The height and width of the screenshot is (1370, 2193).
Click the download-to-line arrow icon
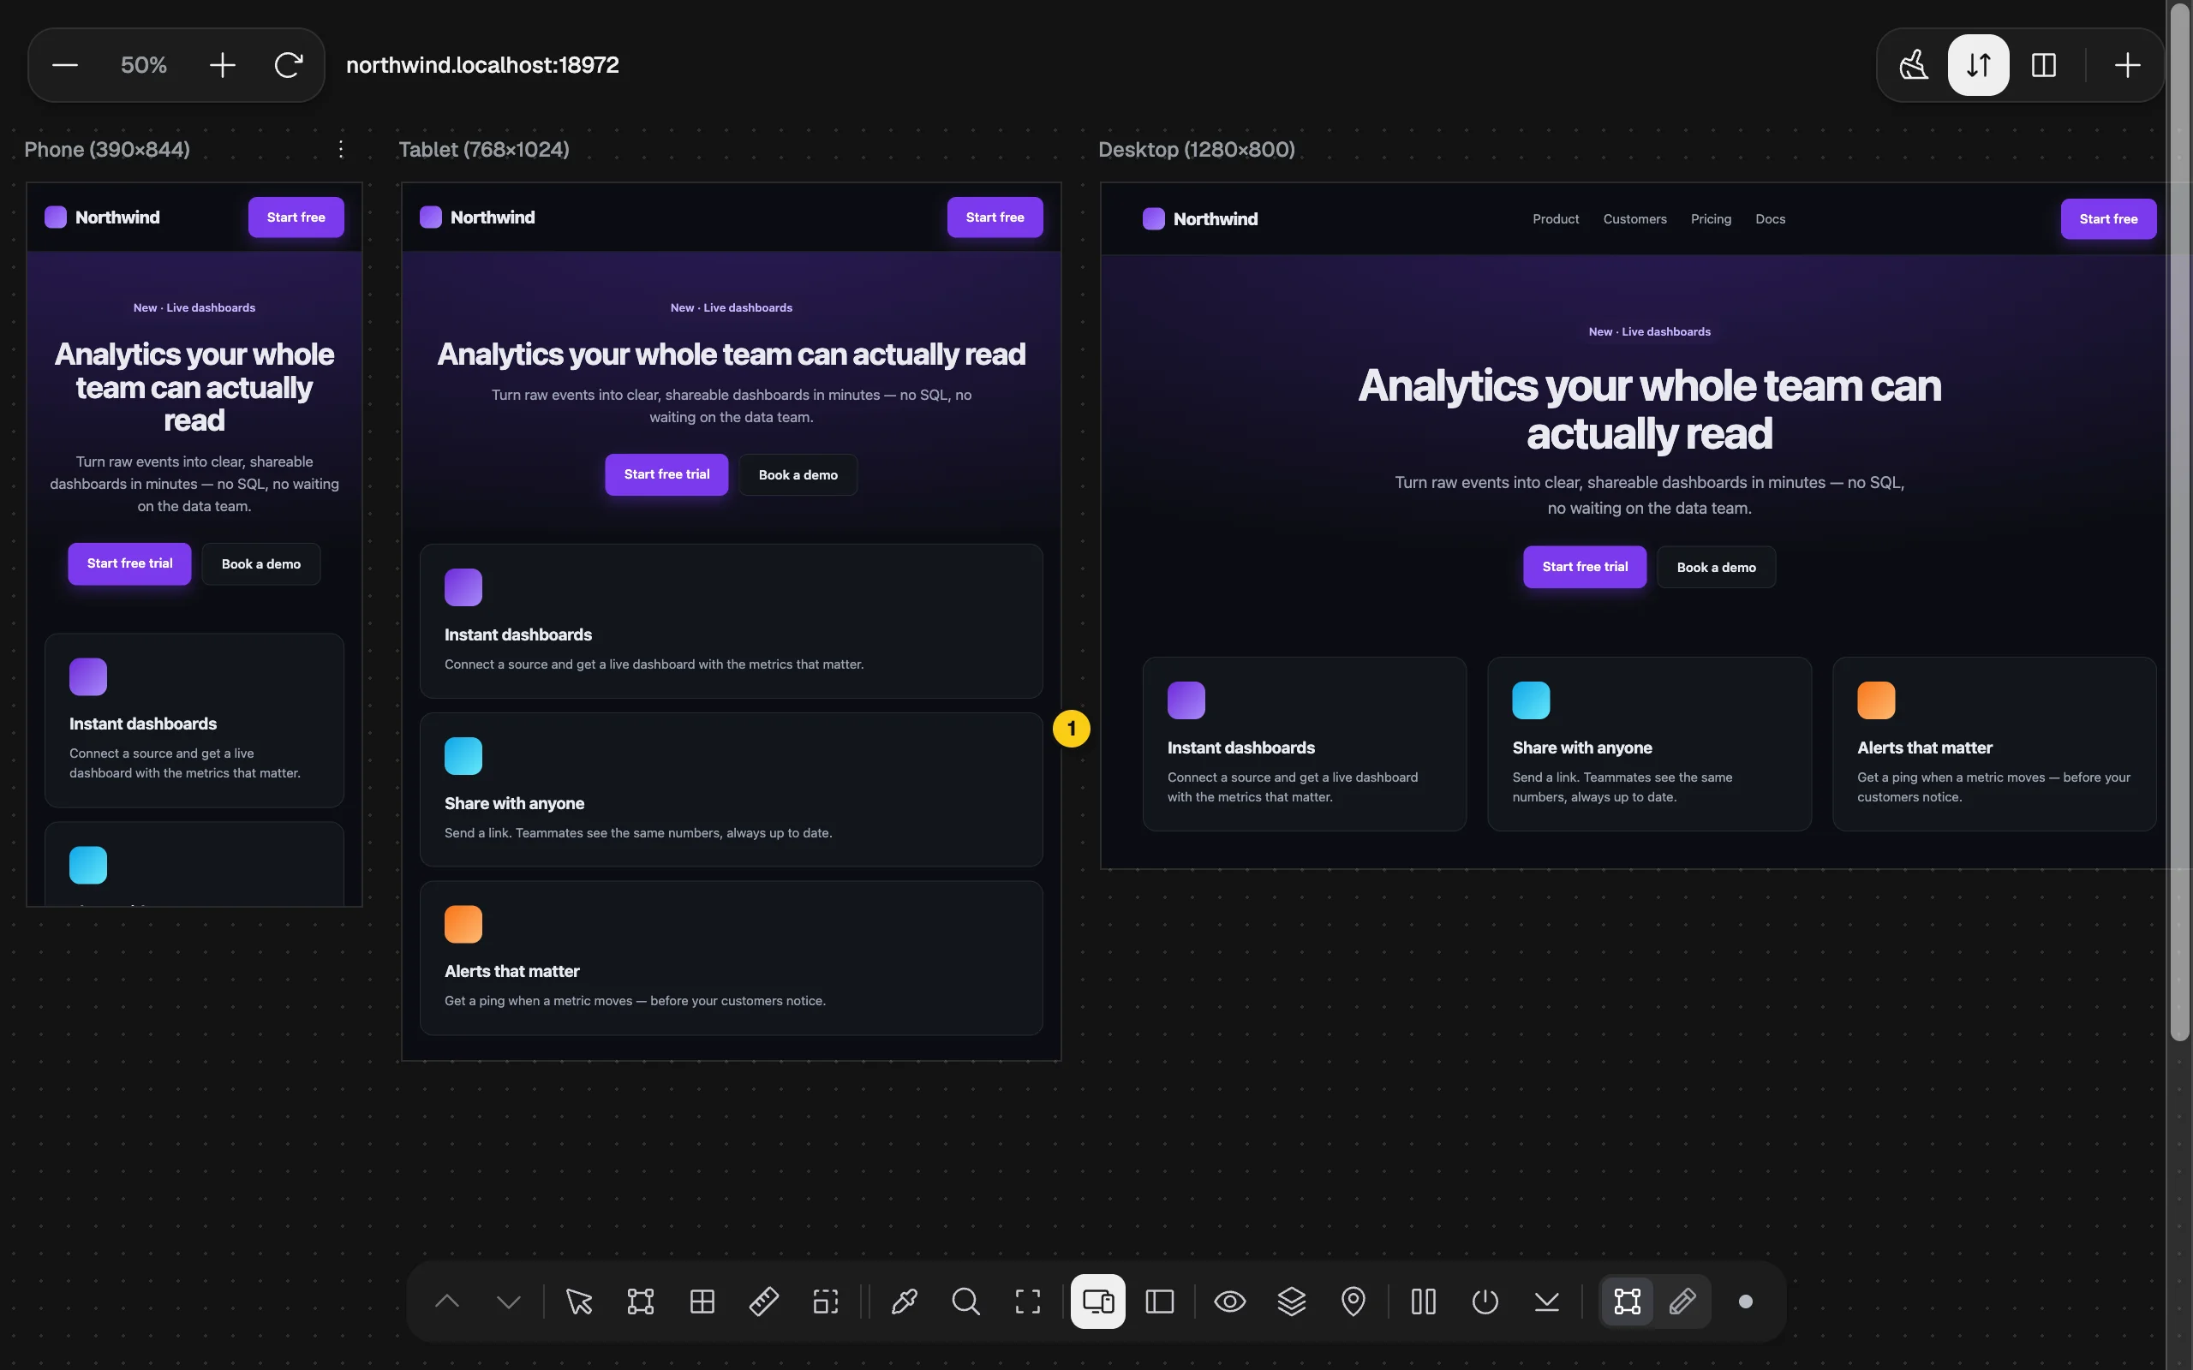[1547, 1302]
